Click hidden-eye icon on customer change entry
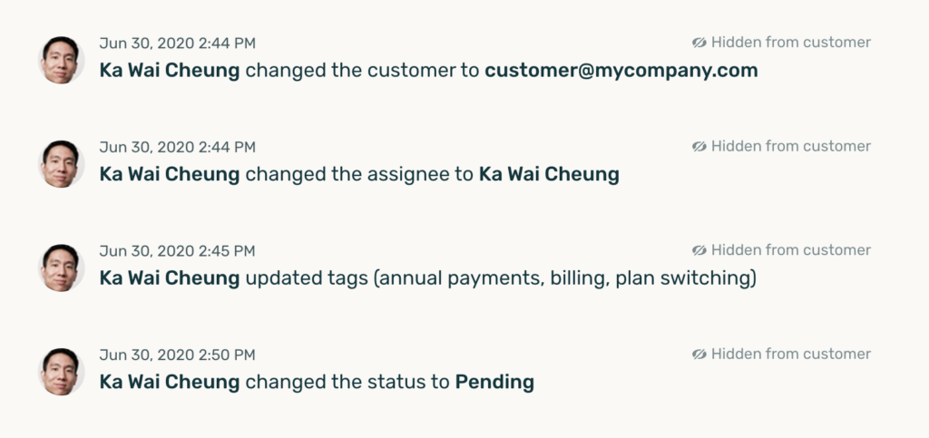 [x=699, y=43]
